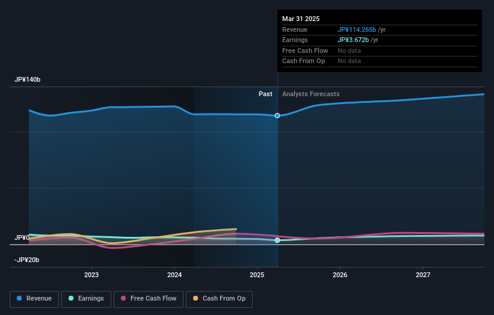This screenshot has height=315, width=494.
Task: Toggle the Revenue legend button
Action: coord(34,299)
